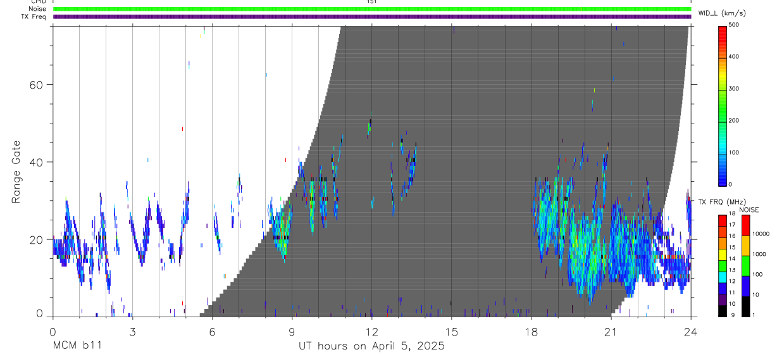
Task: Click the '21' UT hours tick label
Action: [x=611, y=330]
